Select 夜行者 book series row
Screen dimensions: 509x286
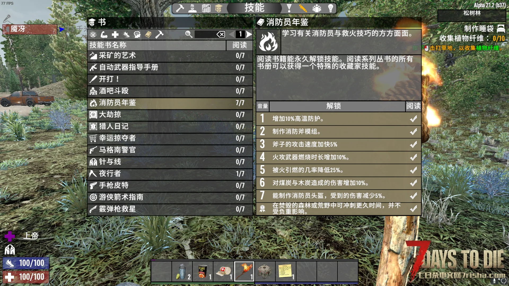click(170, 174)
